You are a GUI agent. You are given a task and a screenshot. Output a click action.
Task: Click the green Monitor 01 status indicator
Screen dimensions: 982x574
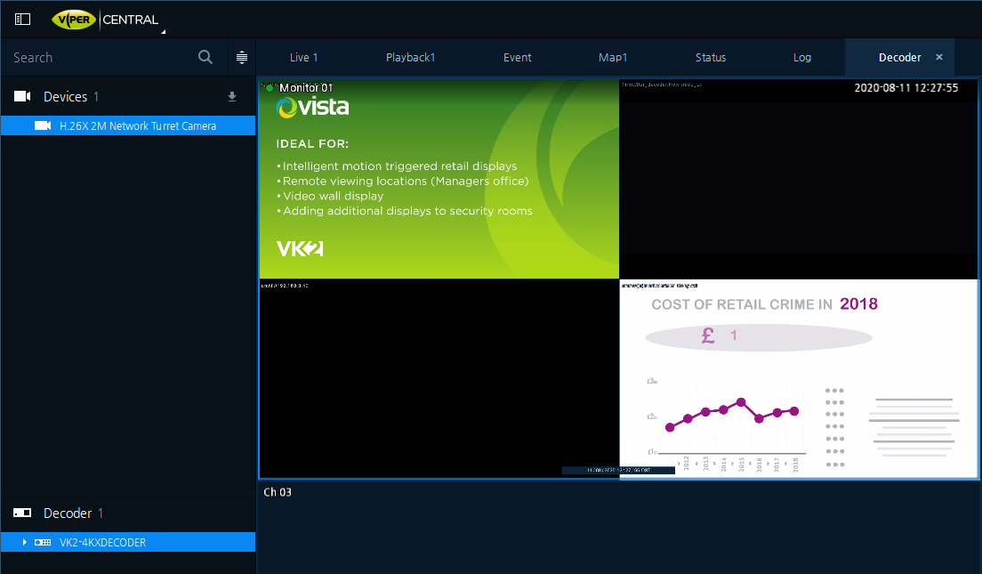[x=270, y=88]
